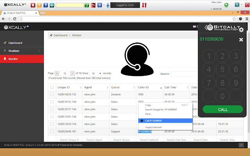Screen dimensions: 250x156
Task: Click the page number field showing 15
Action: coord(65,73)
